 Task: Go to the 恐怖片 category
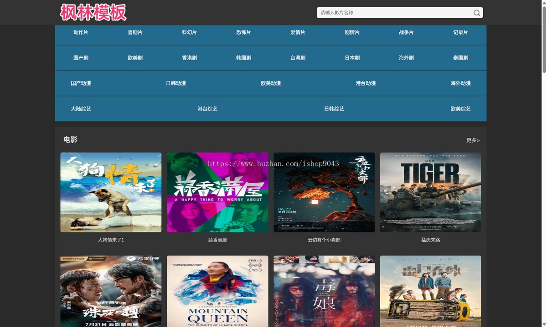pyautogui.click(x=243, y=32)
